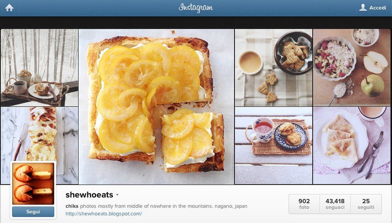This screenshot has width=392, height=223.
Task: Click the shewhoeats username heading
Action: pyautogui.click(x=89, y=195)
